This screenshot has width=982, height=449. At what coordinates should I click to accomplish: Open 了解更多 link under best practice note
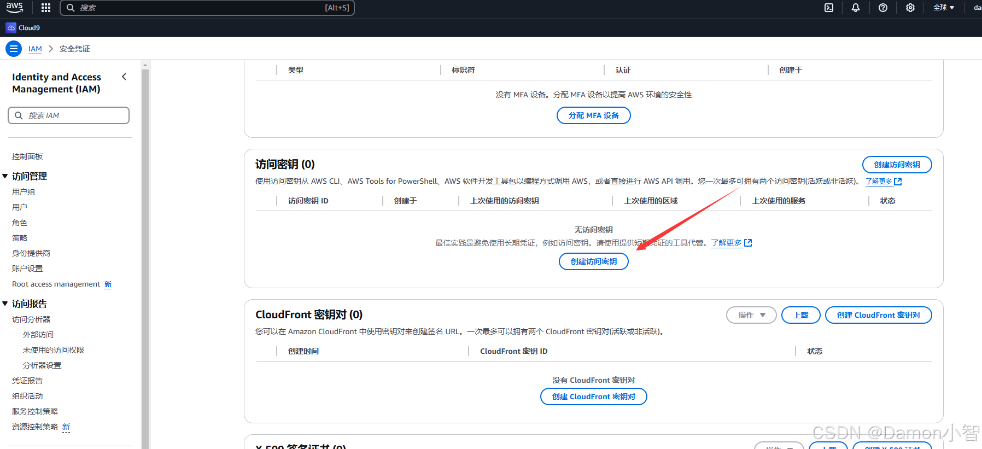click(x=727, y=243)
